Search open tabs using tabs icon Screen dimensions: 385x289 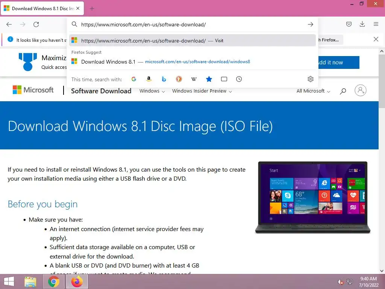coord(224,79)
